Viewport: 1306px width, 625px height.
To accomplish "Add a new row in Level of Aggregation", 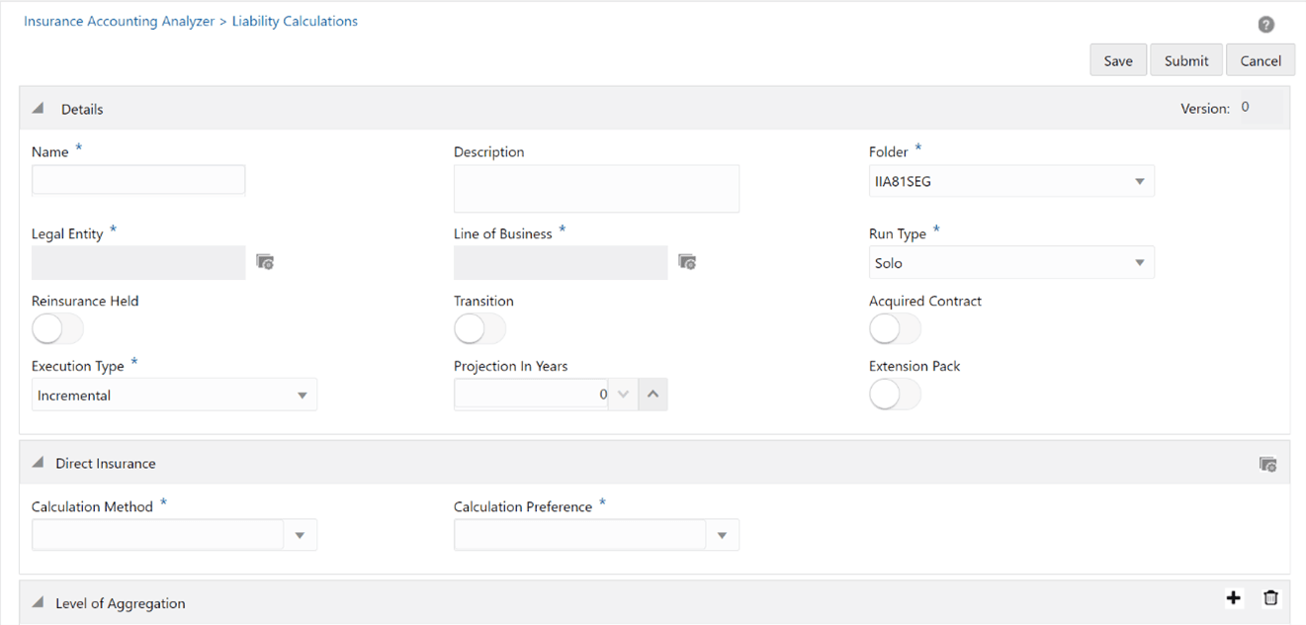I will click(1233, 597).
